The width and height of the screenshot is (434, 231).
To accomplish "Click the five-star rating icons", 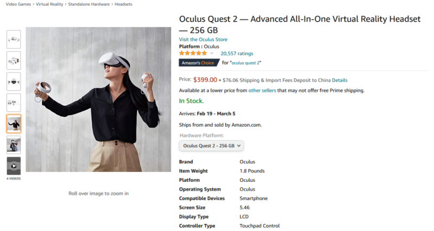I will click(x=193, y=54).
